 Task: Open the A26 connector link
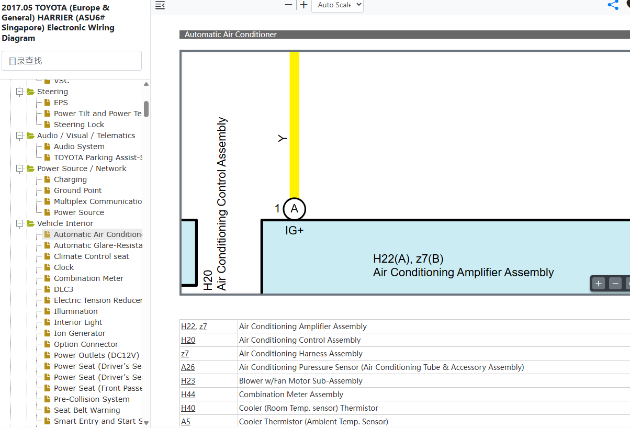(x=188, y=367)
